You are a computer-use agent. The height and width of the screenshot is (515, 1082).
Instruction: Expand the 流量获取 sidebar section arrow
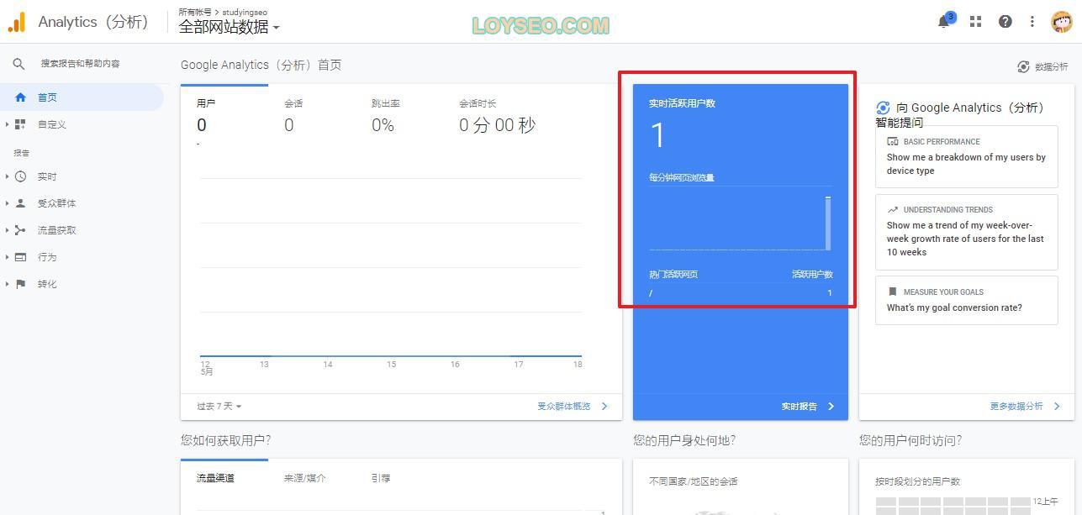coord(7,230)
